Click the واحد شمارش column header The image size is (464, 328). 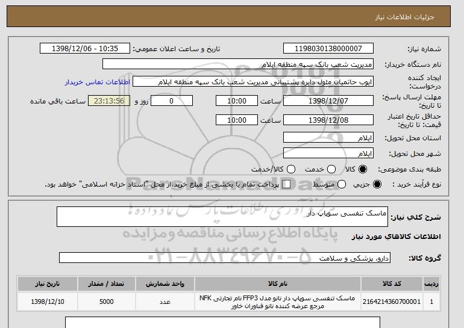coord(165,283)
